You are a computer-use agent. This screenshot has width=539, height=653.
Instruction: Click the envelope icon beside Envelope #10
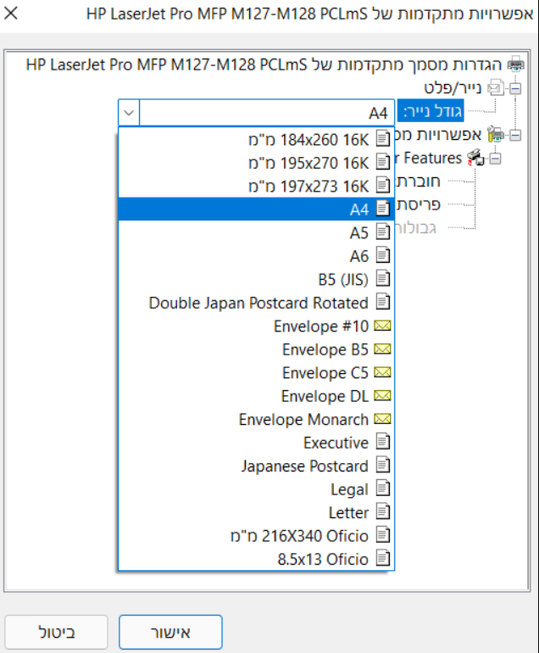(x=382, y=326)
